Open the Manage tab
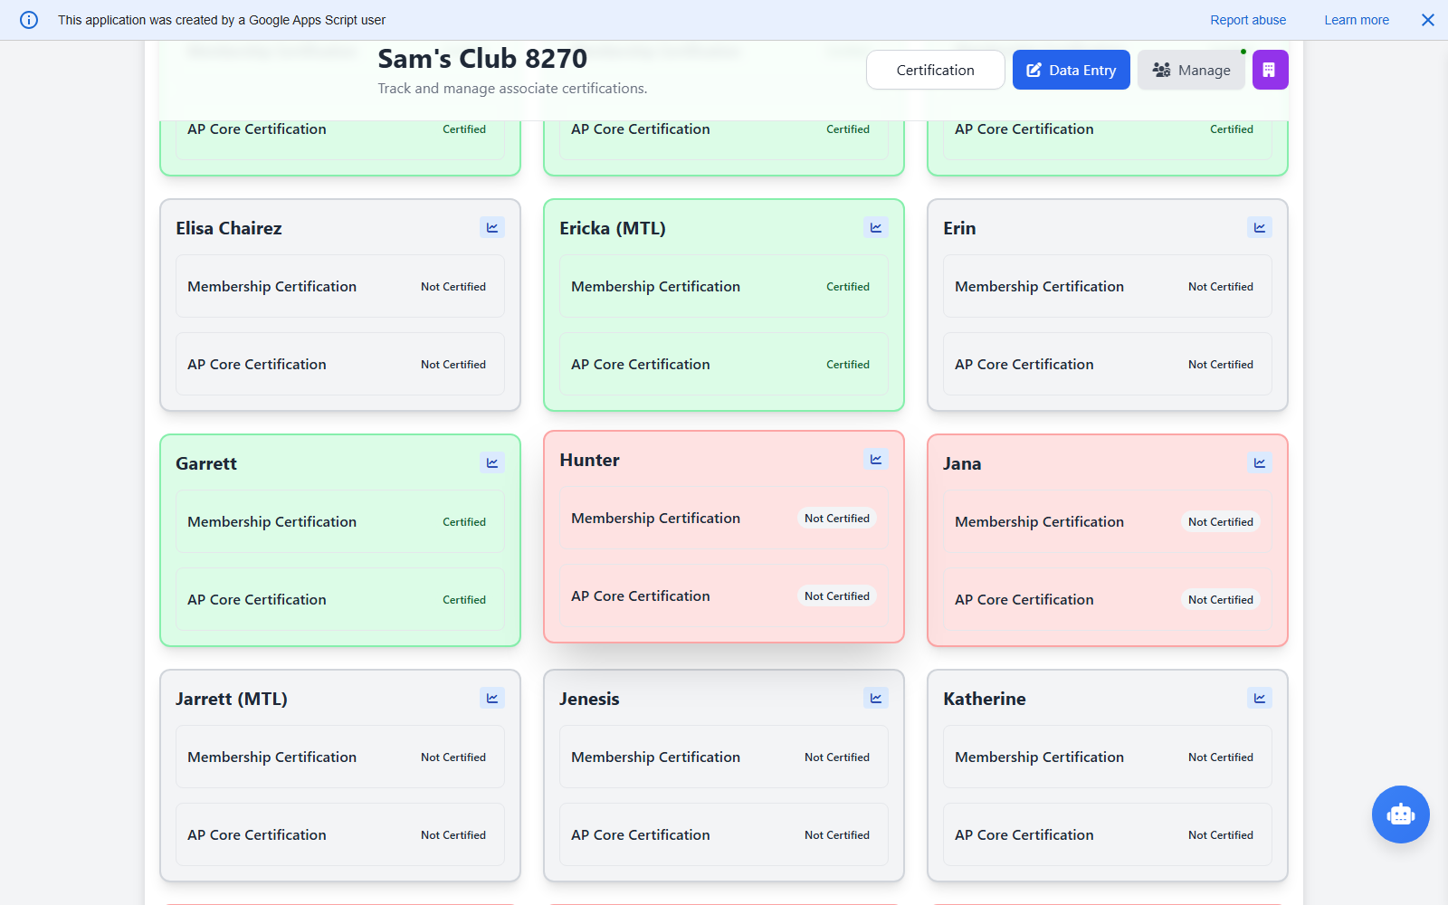This screenshot has width=1448, height=905. tap(1191, 70)
